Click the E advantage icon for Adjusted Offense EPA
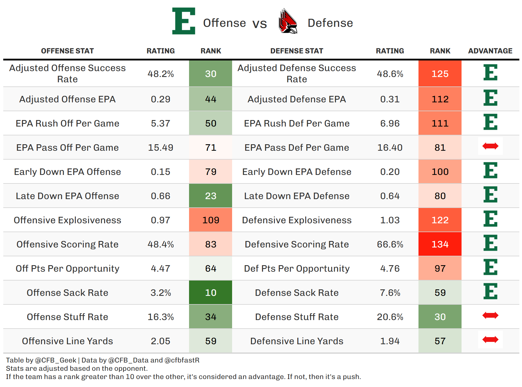The height and width of the screenshot is (387, 522). [490, 98]
